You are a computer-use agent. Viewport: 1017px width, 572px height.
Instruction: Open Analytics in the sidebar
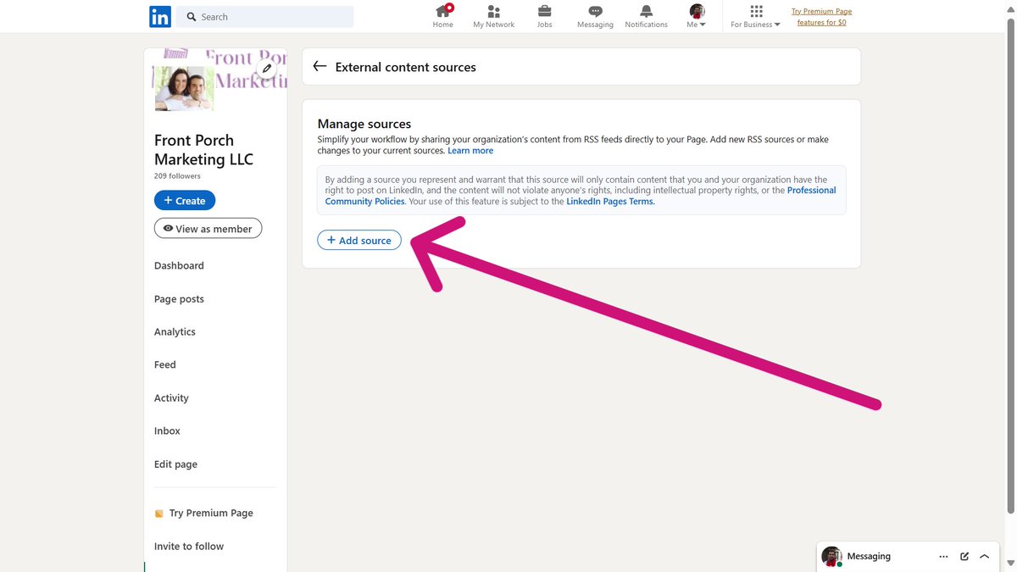click(175, 332)
